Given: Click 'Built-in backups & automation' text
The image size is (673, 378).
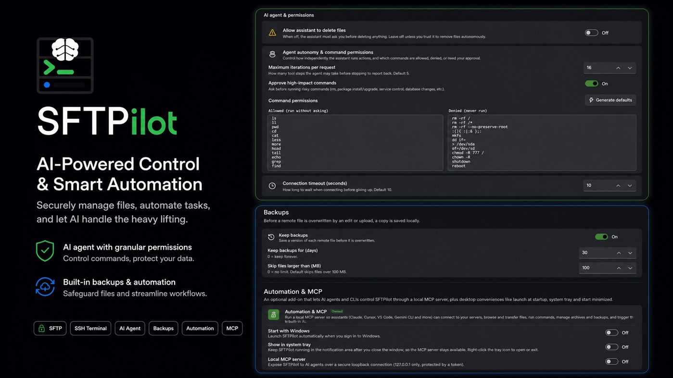Looking at the screenshot, I should coord(119,282).
